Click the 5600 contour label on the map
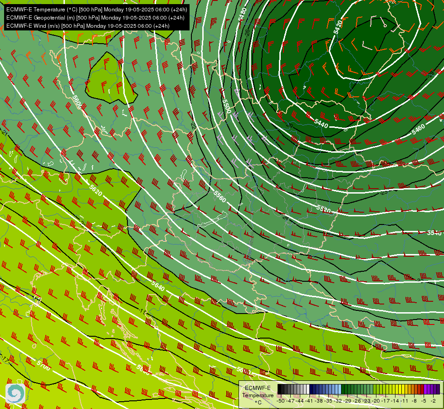 (x=77, y=102)
